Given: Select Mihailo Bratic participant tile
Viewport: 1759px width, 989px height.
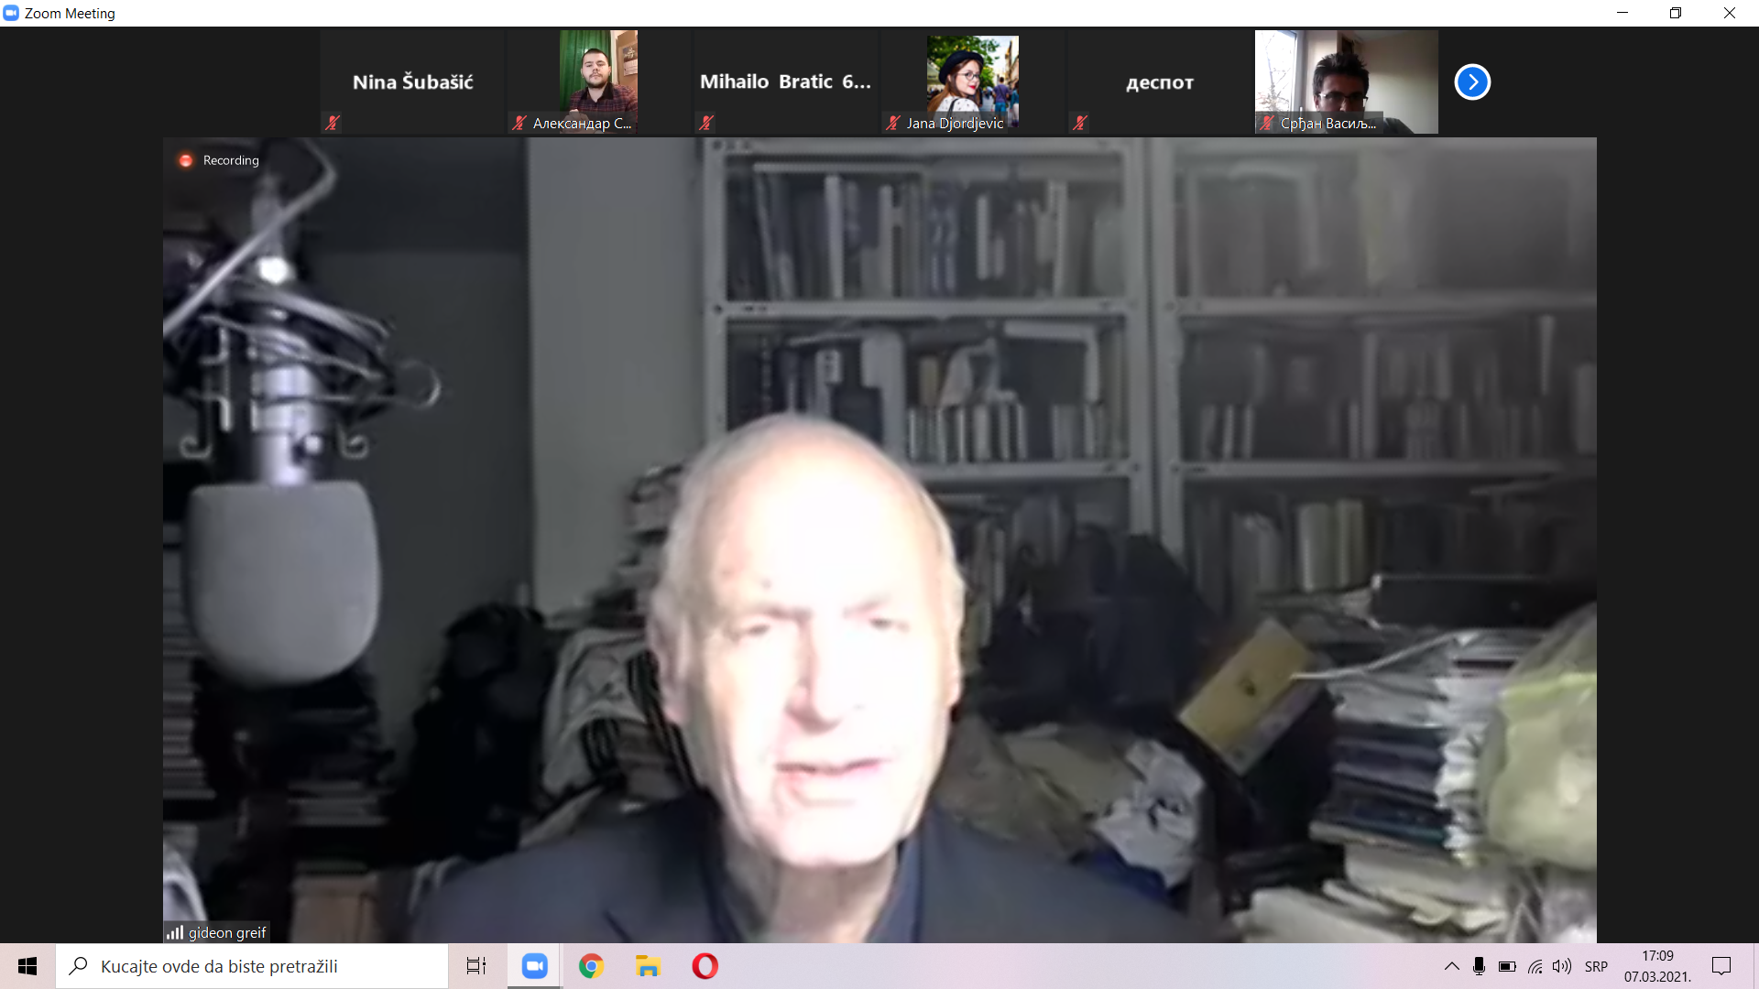Looking at the screenshot, I should point(785,82).
